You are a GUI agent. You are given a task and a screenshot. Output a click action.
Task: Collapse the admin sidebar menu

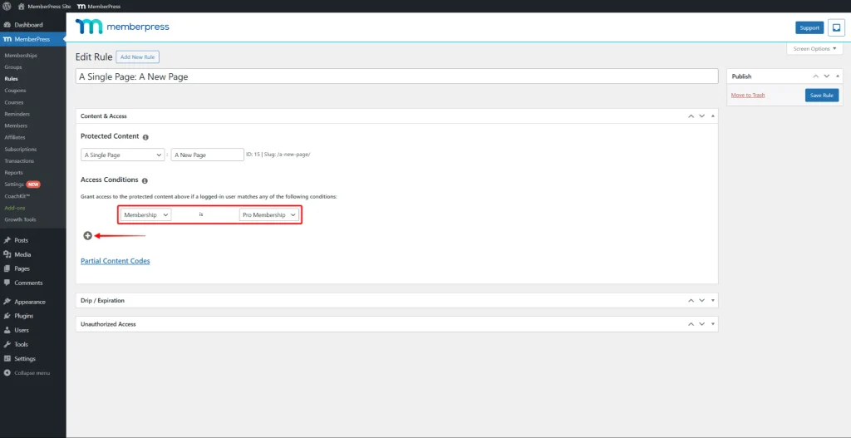tap(27, 373)
